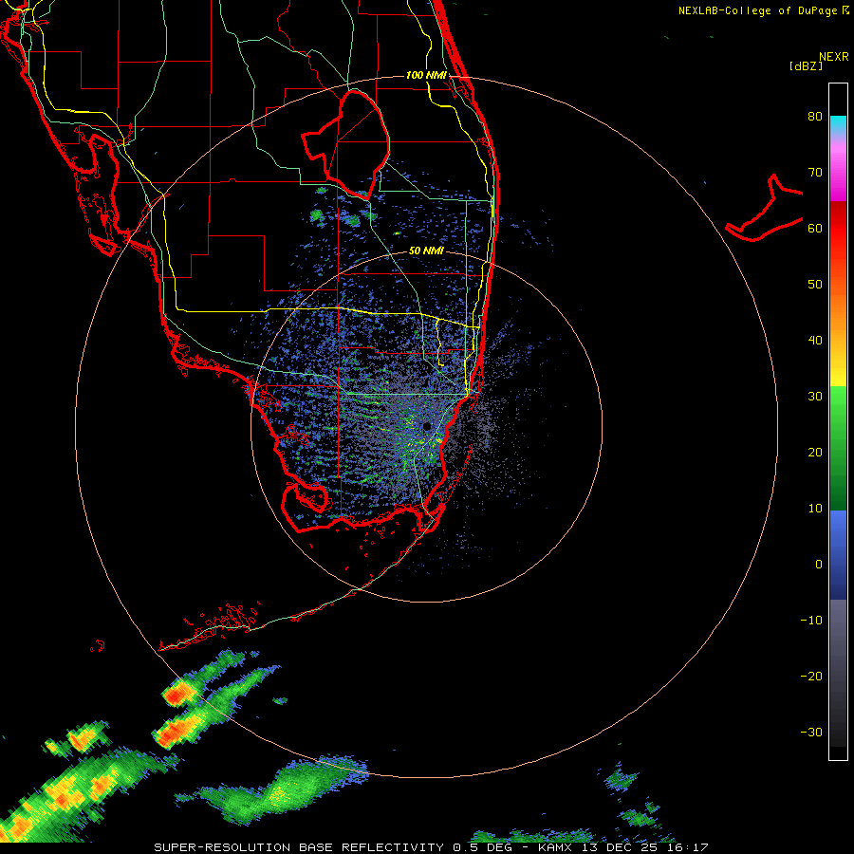Click the KAMX radar site center dot
854x854 pixels.
coord(426,426)
